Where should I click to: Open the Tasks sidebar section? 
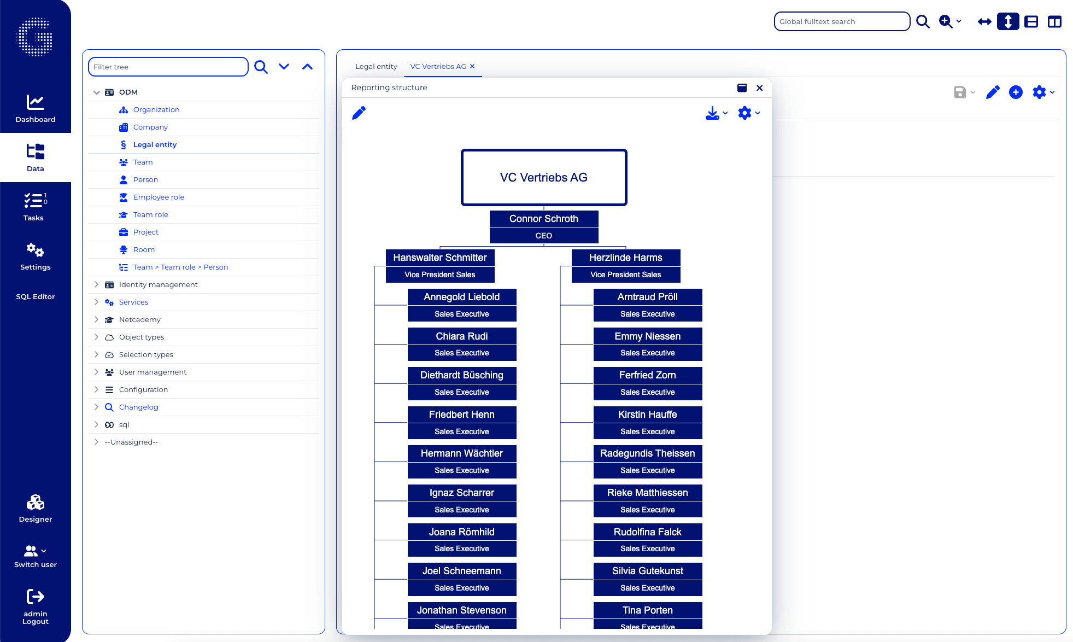(x=35, y=207)
